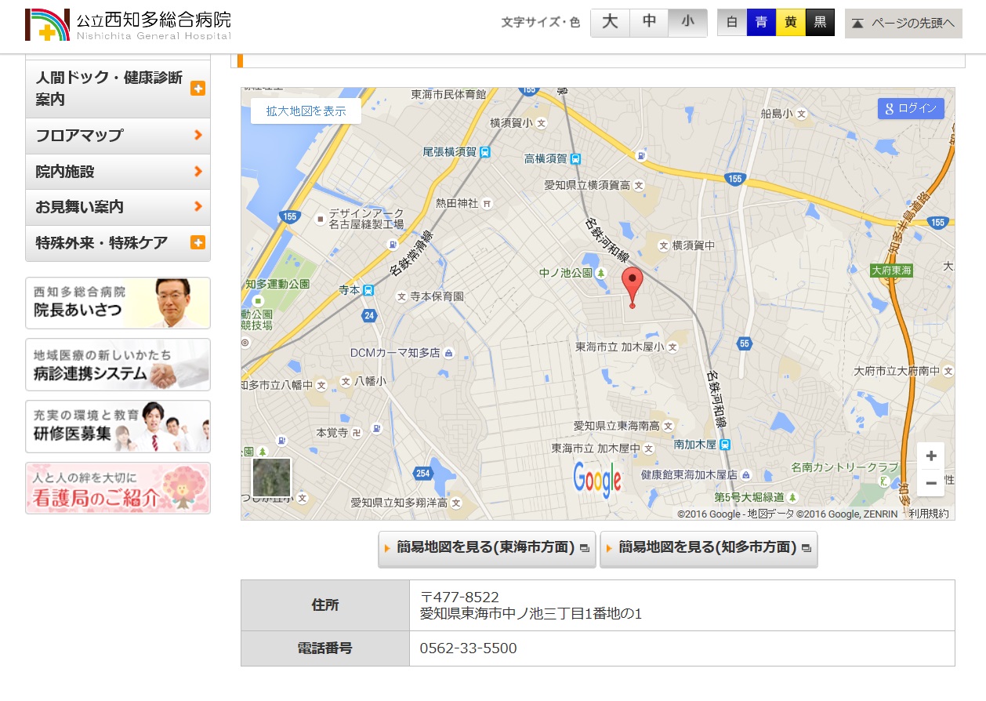The height and width of the screenshot is (701, 986).
Task: Click the 寺本 station icon on map
Action: [368, 290]
